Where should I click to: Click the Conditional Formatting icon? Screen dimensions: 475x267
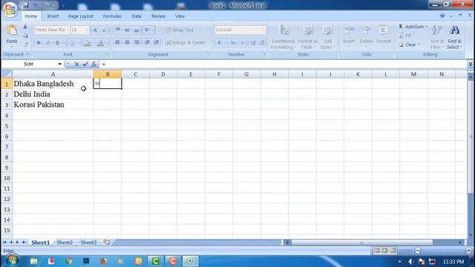(284, 30)
